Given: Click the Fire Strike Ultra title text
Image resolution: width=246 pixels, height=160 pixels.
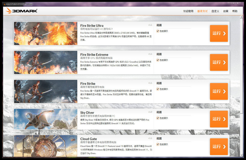Looking at the screenshot, I should click(x=92, y=26).
